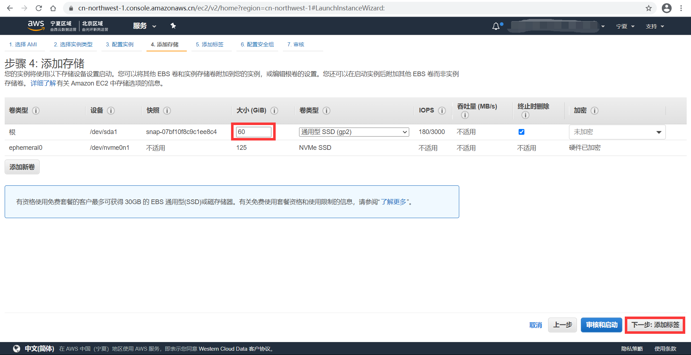Click the 中文(简体) language globe icon
Viewport: 691px width, 355px height.
[17, 349]
